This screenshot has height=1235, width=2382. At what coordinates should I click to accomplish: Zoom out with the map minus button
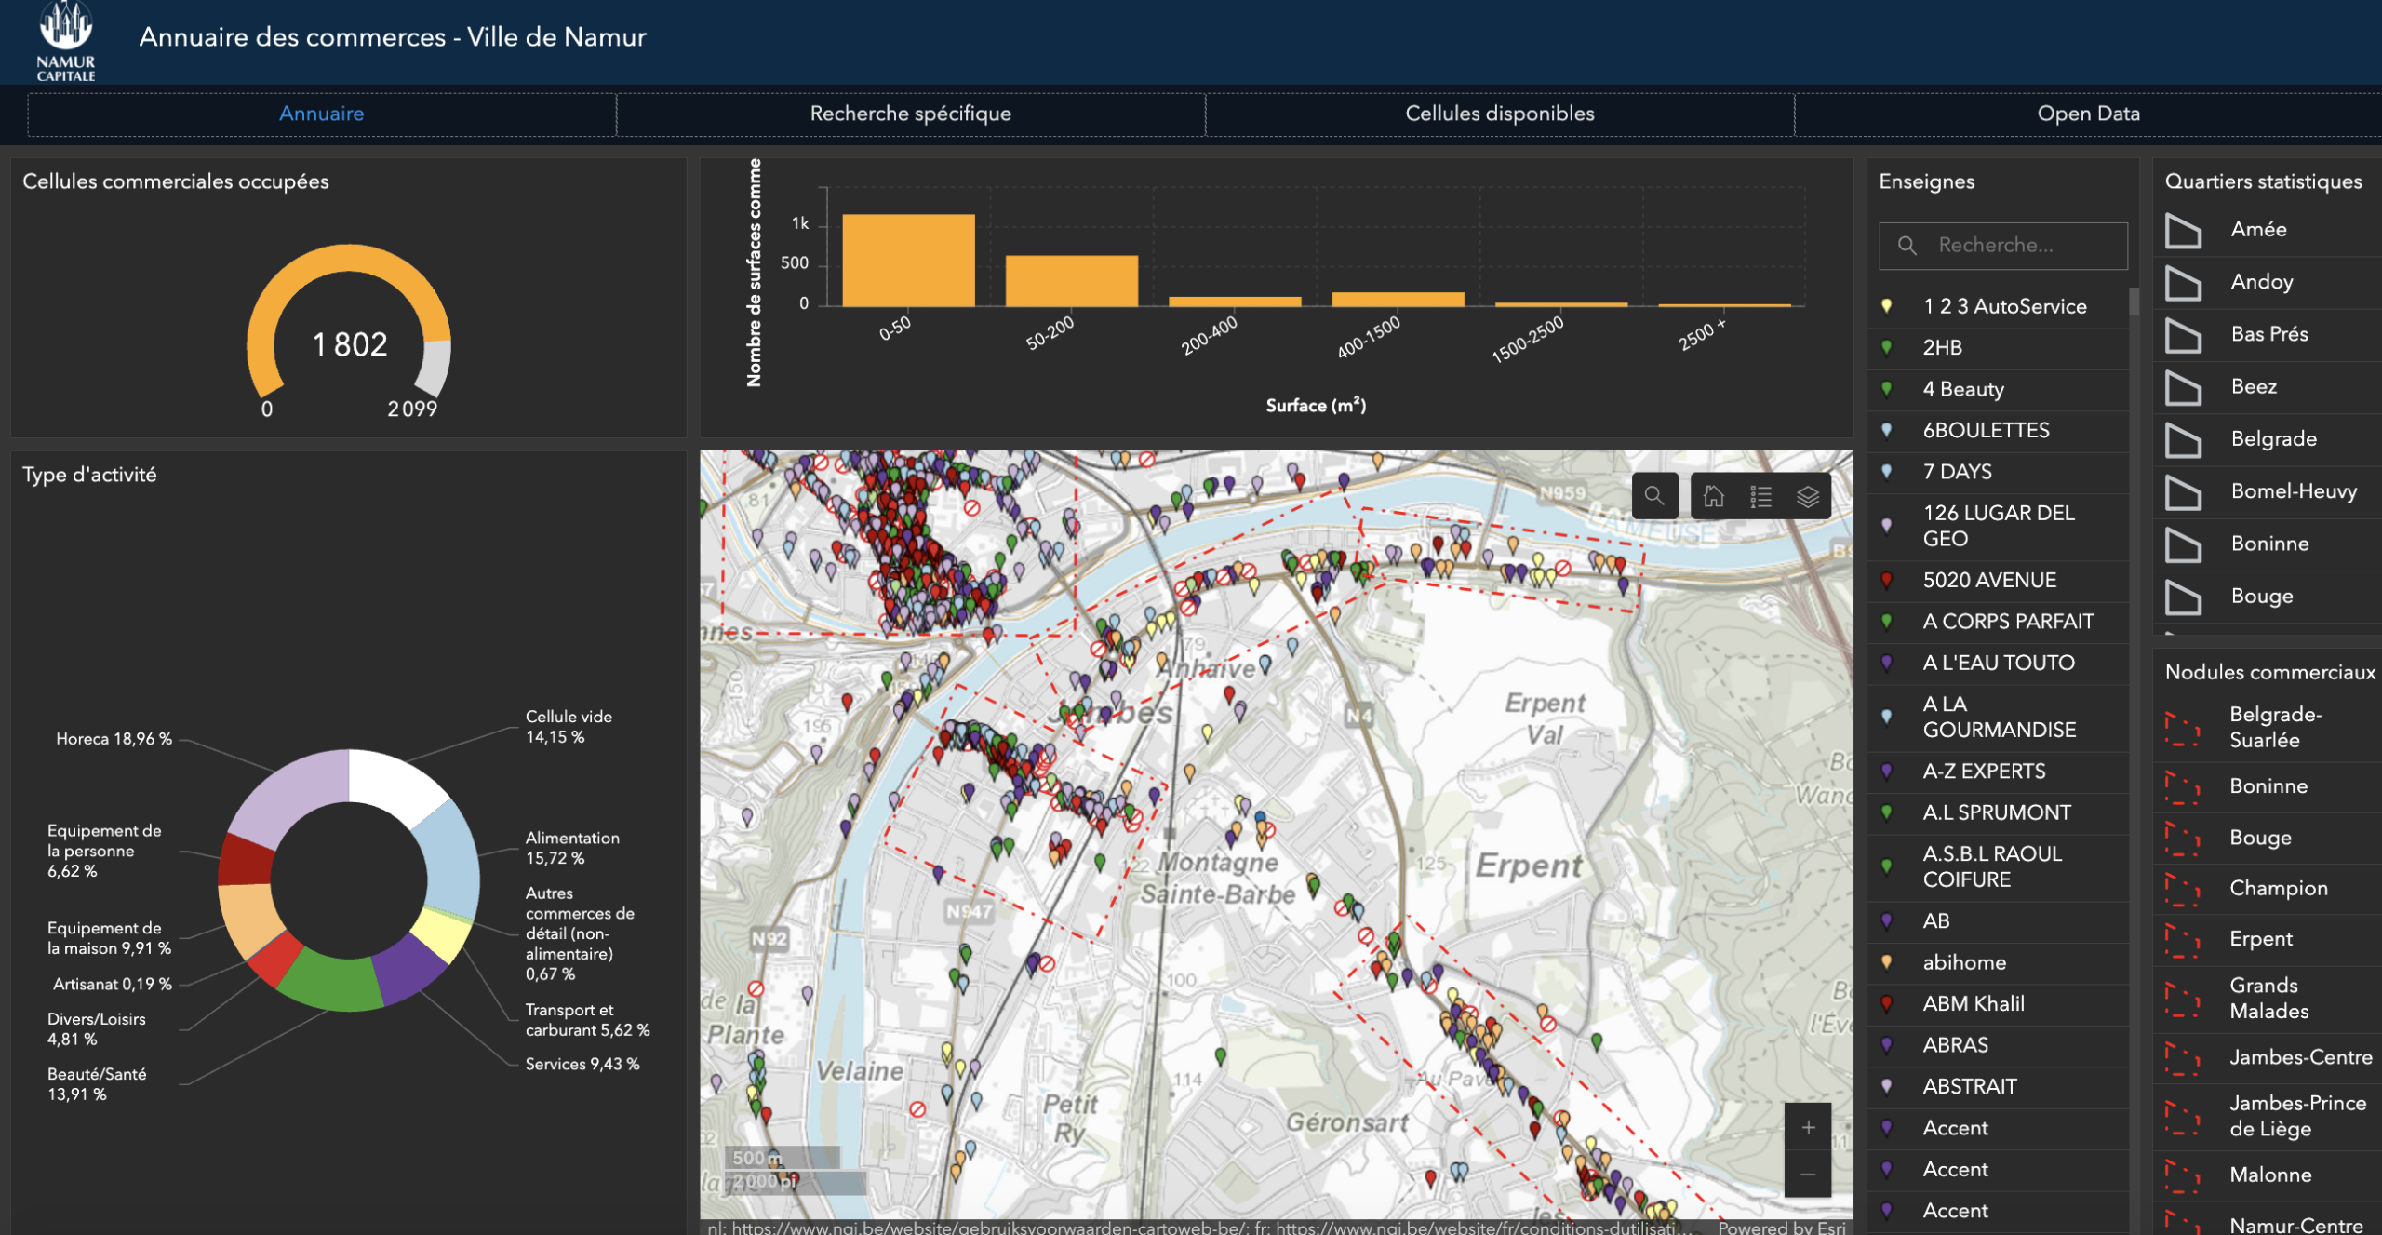1807,1175
